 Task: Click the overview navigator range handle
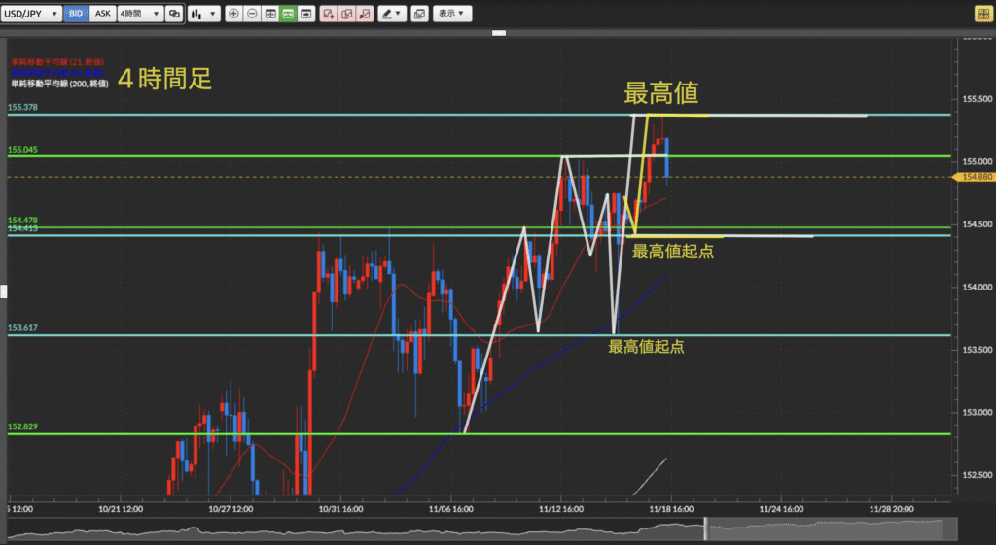click(705, 530)
